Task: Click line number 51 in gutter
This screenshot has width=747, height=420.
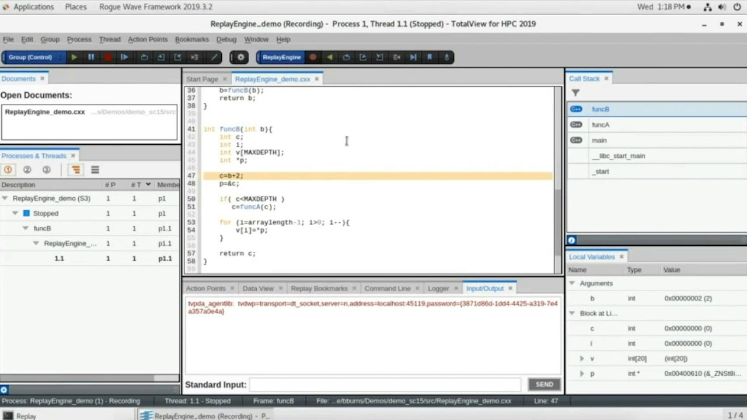Action: tap(191, 206)
